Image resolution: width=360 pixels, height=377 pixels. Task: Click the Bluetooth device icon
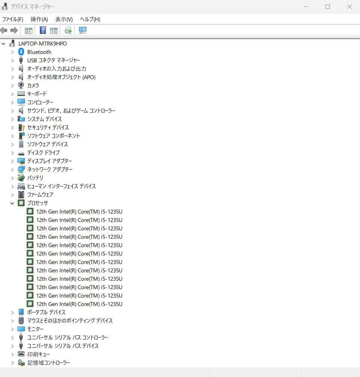pos(21,52)
